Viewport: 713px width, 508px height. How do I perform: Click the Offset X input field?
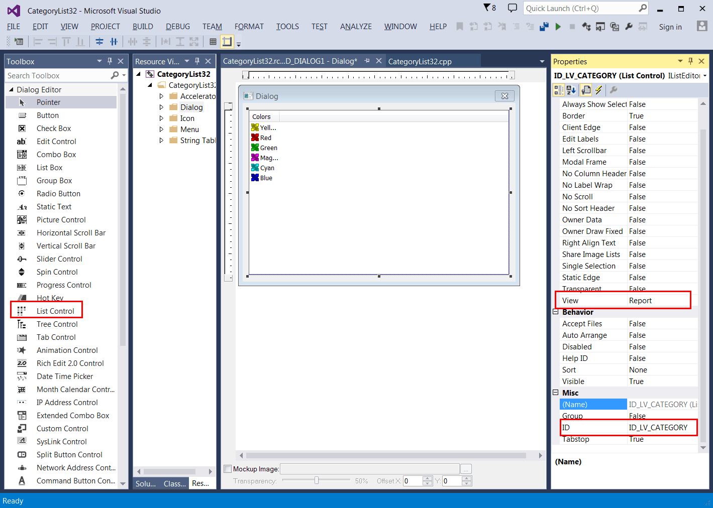413,481
